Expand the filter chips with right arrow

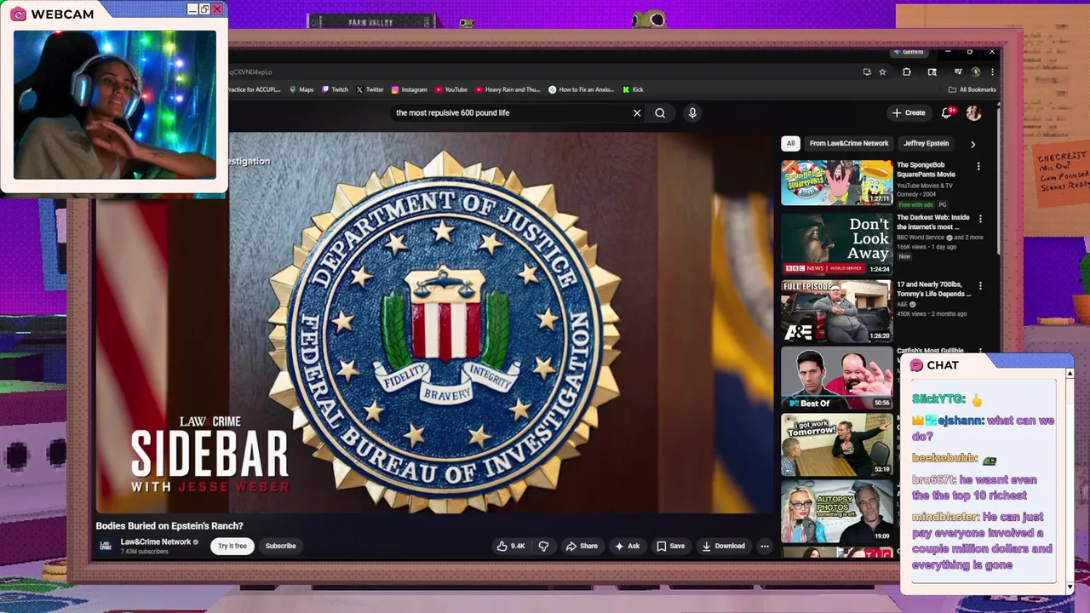[972, 144]
